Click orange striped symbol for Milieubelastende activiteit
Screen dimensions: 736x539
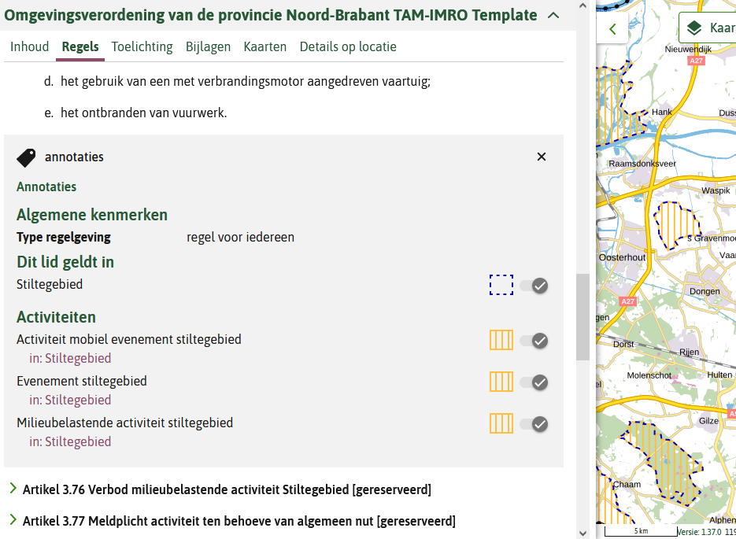click(x=501, y=423)
